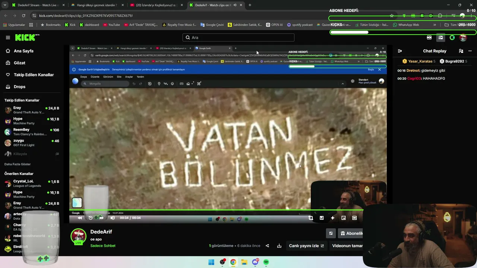Focus the Ara search field

(x=238, y=38)
